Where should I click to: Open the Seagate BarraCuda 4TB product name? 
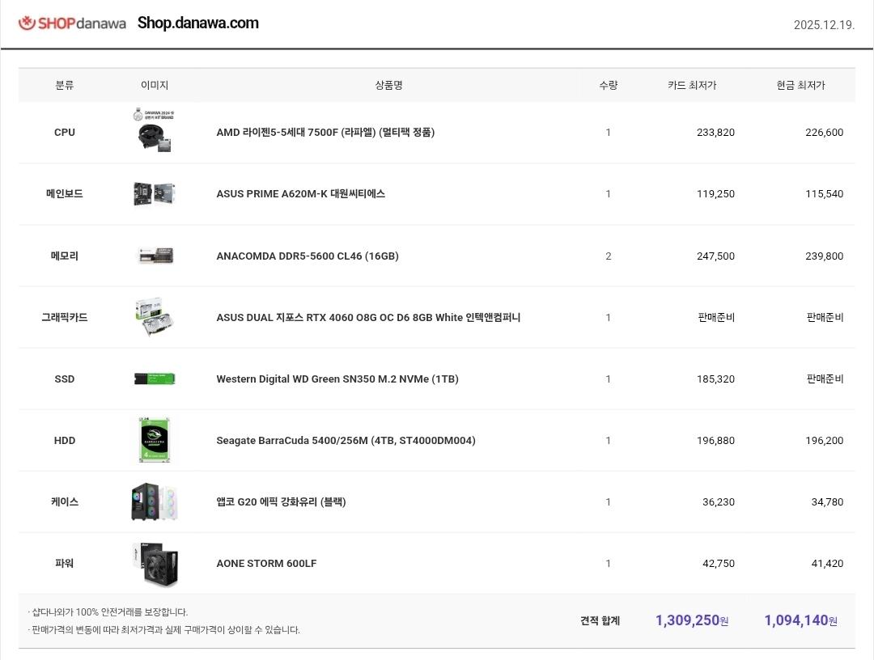[x=346, y=440]
